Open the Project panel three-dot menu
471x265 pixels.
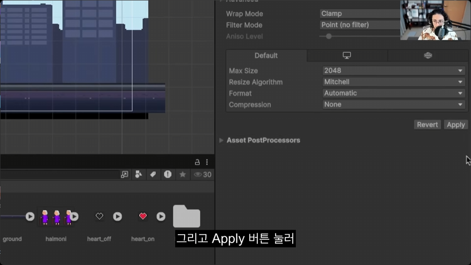207,162
